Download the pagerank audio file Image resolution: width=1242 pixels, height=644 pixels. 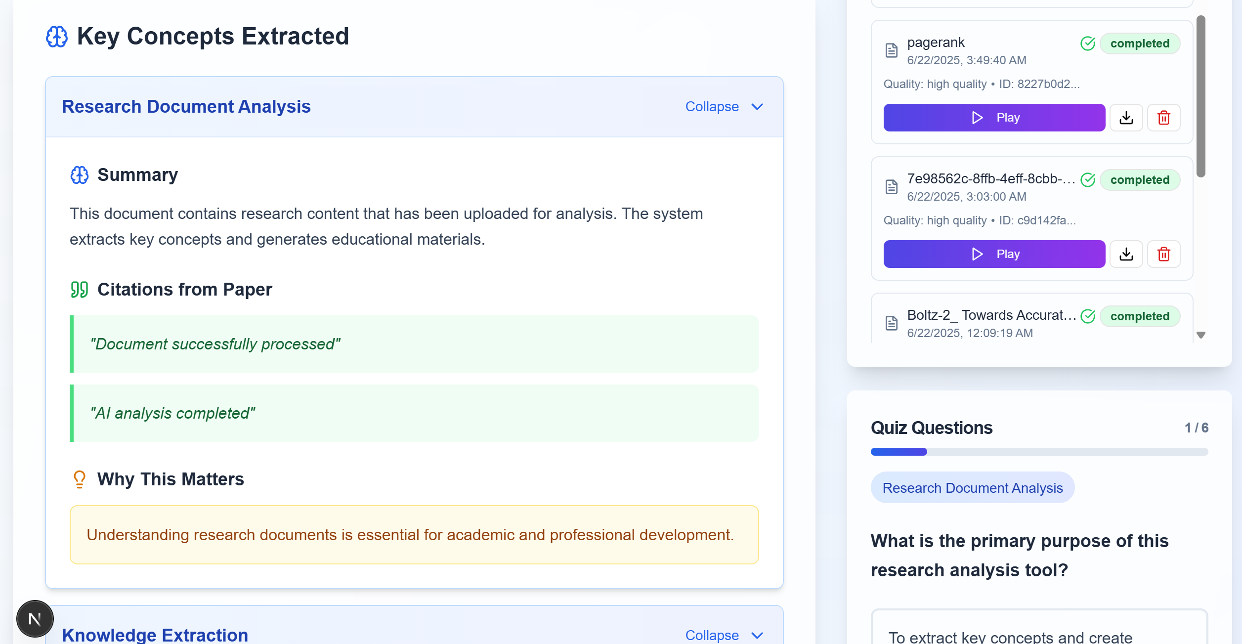pos(1126,118)
